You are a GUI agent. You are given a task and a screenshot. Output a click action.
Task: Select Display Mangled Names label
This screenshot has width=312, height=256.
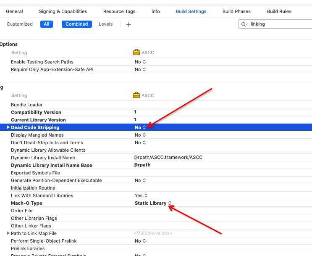[x=37, y=135]
